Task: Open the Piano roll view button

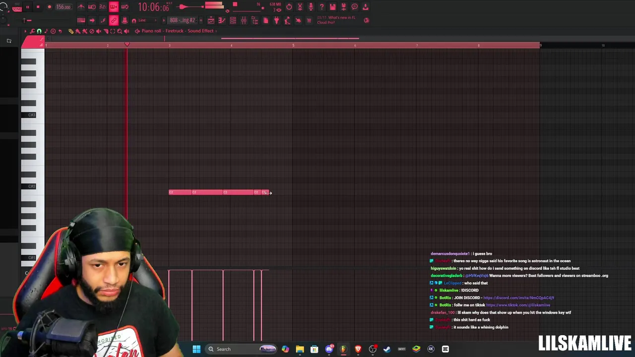Action: 222,20
